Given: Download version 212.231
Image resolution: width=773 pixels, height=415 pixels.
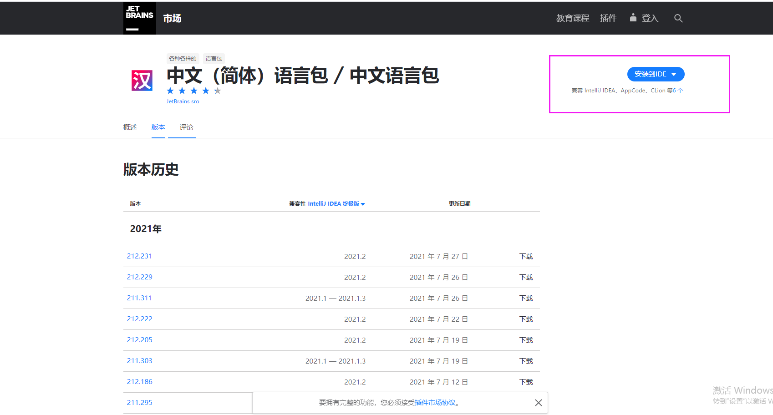Looking at the screenshot, I should tap(526, 257).
